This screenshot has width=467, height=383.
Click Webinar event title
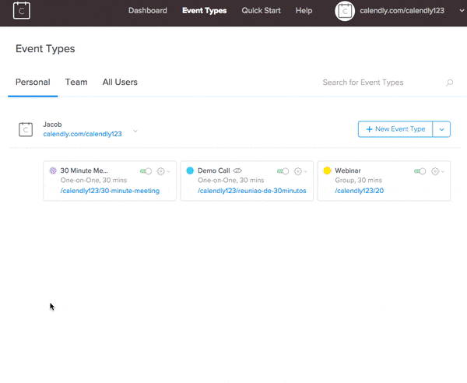[x=348, y=170]
